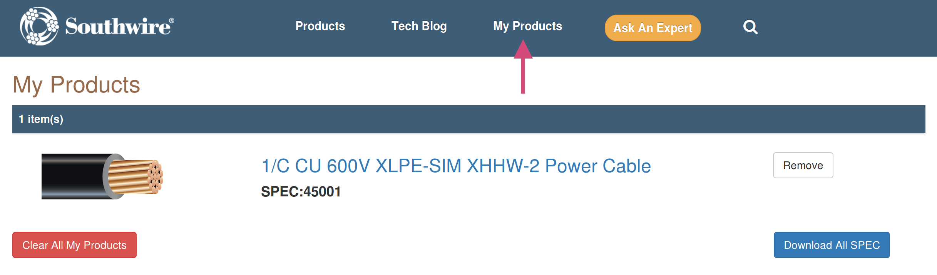Click the power cable product thumbnail

click(102, 176)
